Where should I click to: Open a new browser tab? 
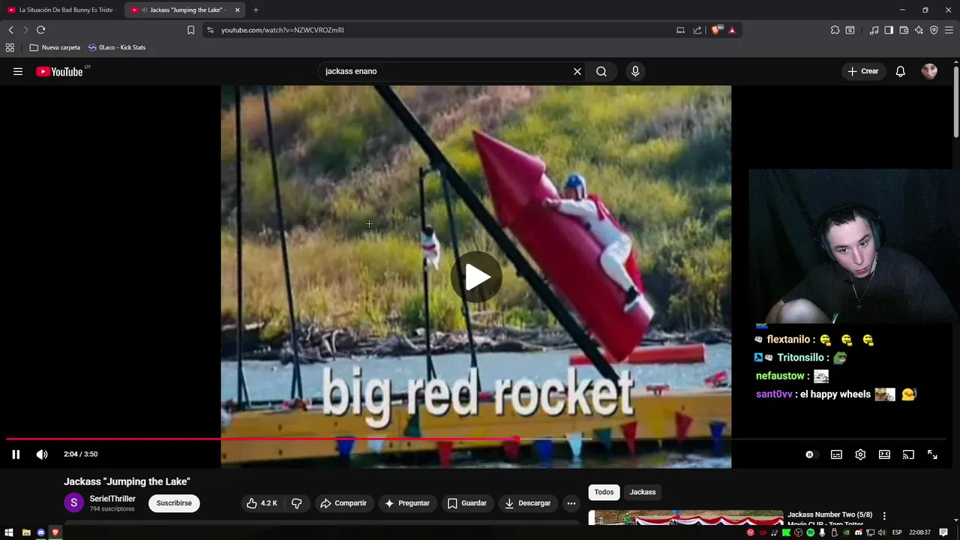tap(256, 10)
